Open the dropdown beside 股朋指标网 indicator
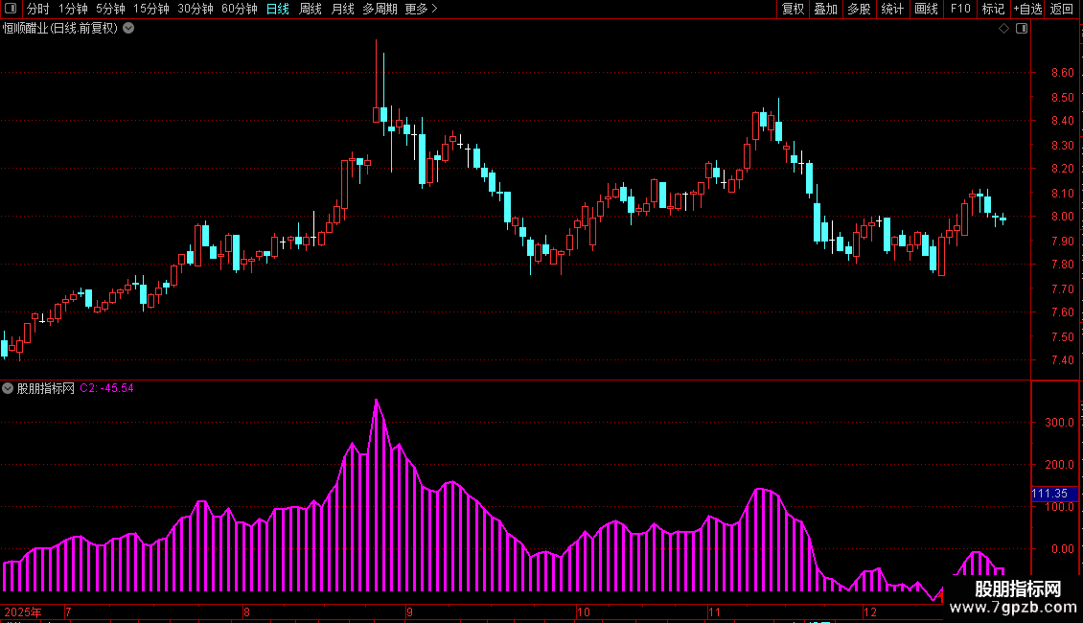Viewport: 1083px width, 623px height. [x=8, y=388]
